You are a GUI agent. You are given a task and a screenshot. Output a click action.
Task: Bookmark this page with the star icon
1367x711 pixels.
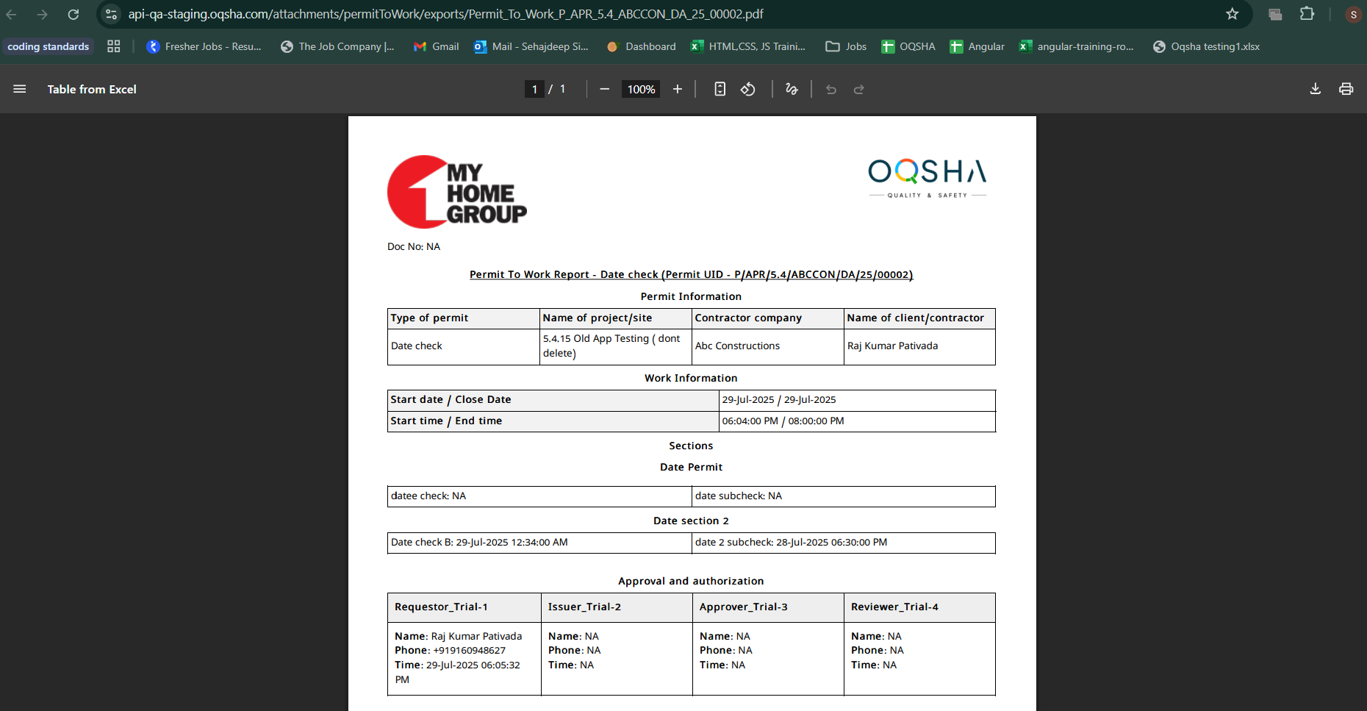coord(1233,14)
